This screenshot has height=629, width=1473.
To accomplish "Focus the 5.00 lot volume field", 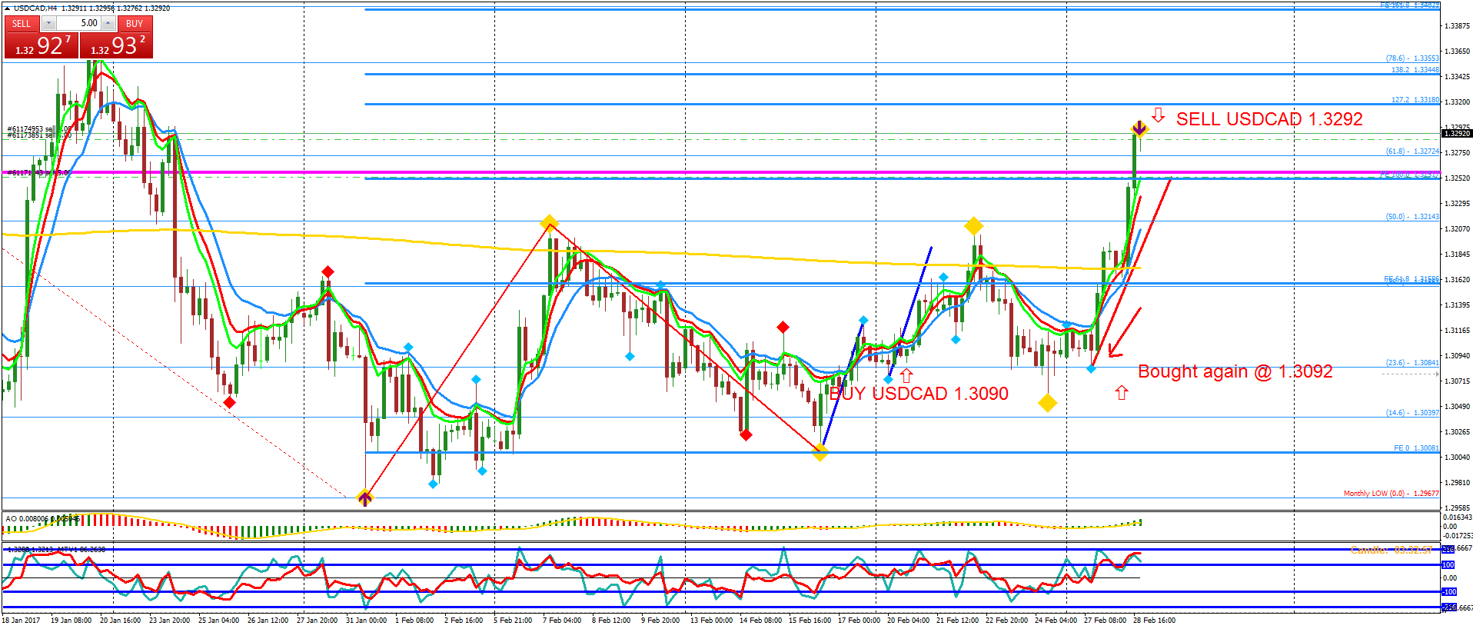I will (x=78, y=24).
